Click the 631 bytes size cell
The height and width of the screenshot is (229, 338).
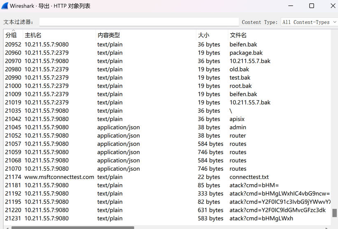click(x=210, y=210)
